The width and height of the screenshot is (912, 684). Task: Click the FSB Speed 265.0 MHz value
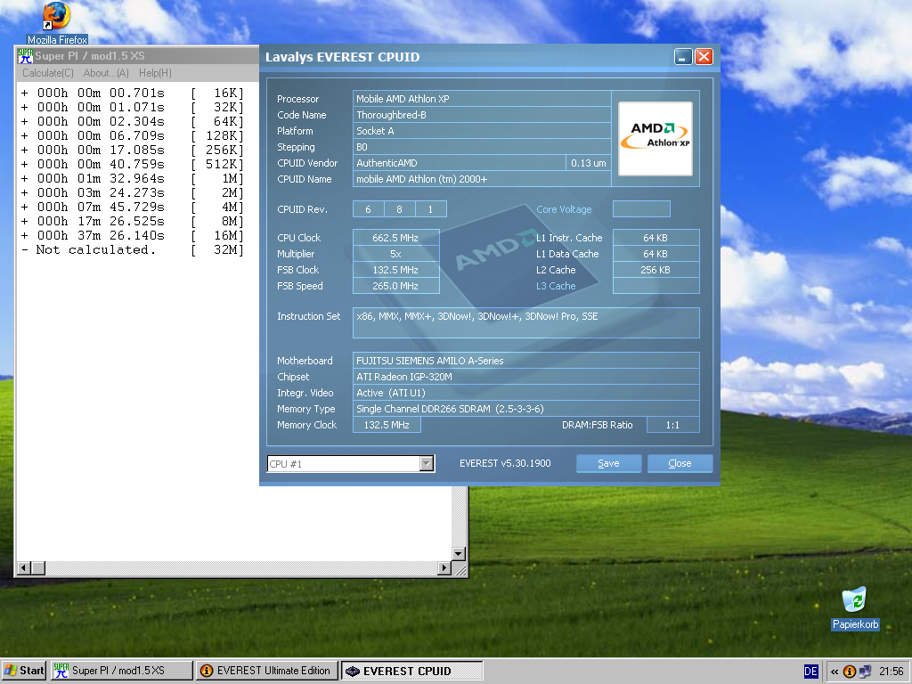395,286
